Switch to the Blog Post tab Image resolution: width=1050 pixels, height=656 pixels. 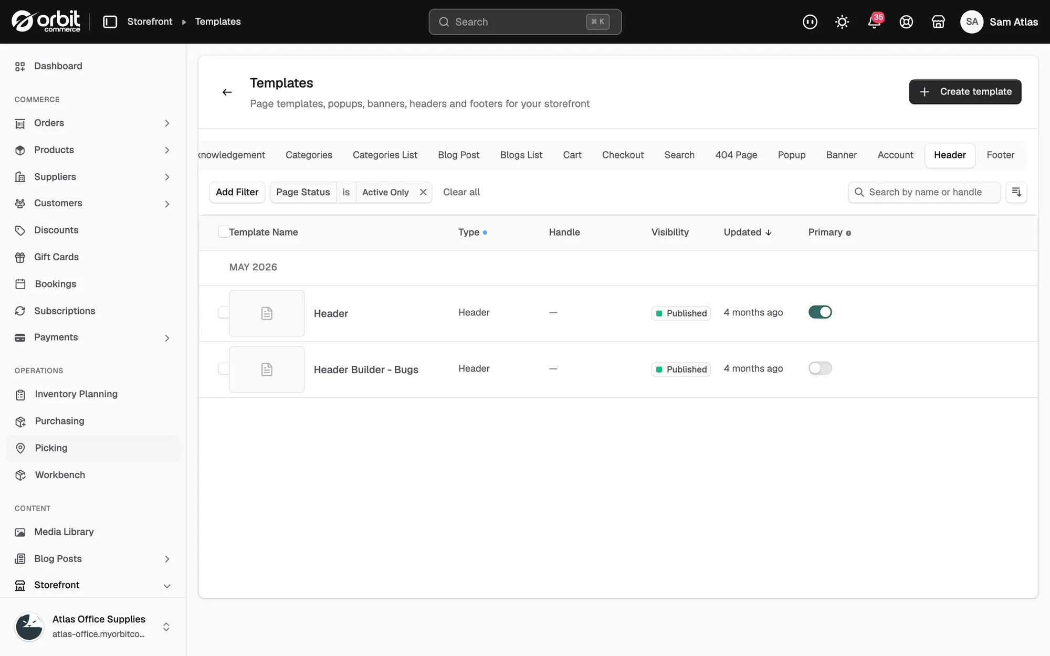pos(458,155)
